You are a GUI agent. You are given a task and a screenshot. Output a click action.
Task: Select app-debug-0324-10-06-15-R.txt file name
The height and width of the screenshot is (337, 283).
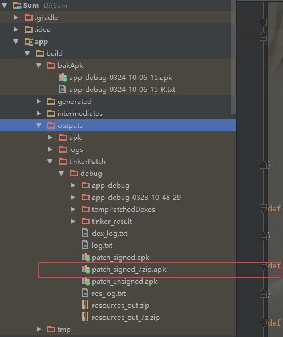point(122,90)
